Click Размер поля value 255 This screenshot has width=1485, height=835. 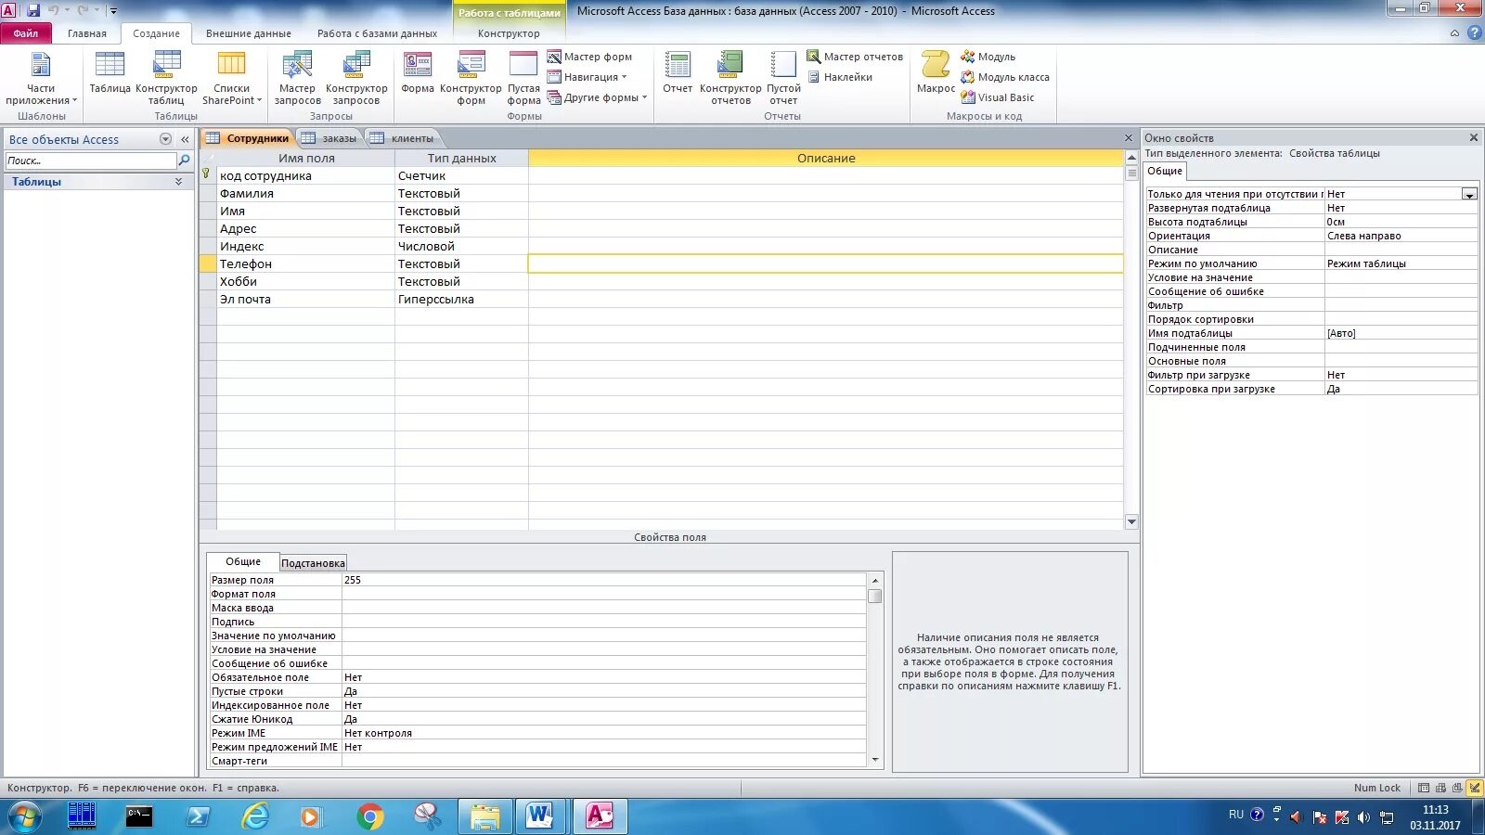[603, 580]
